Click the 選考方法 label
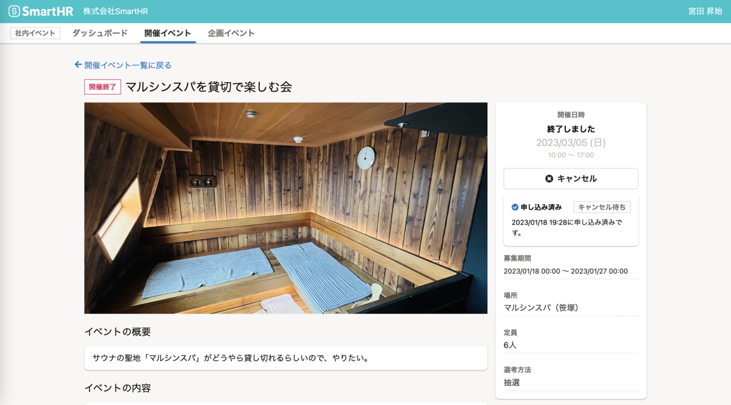731x405 pixels. (517, 370)
